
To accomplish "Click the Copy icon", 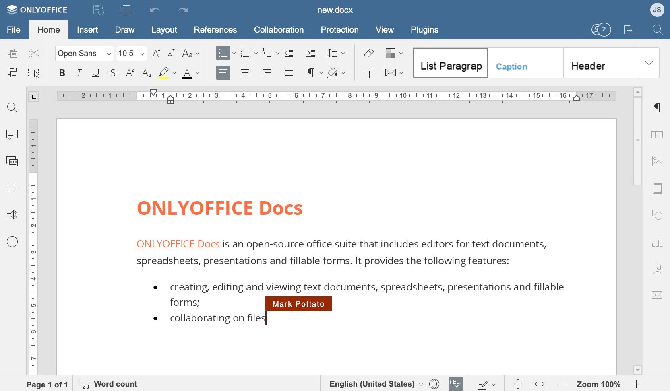I will pos(12,53).
